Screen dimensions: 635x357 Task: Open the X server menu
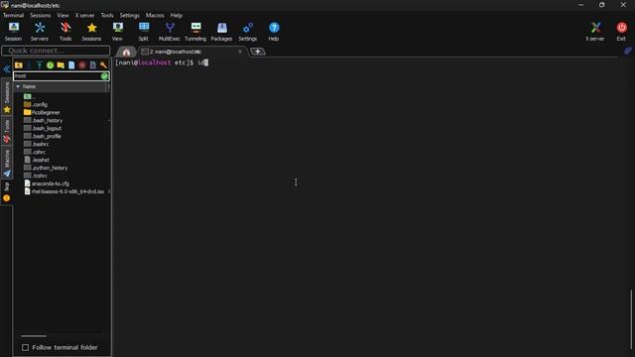[84, 16]
